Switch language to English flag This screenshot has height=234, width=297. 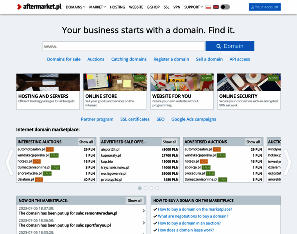click(x=216, y=7)
